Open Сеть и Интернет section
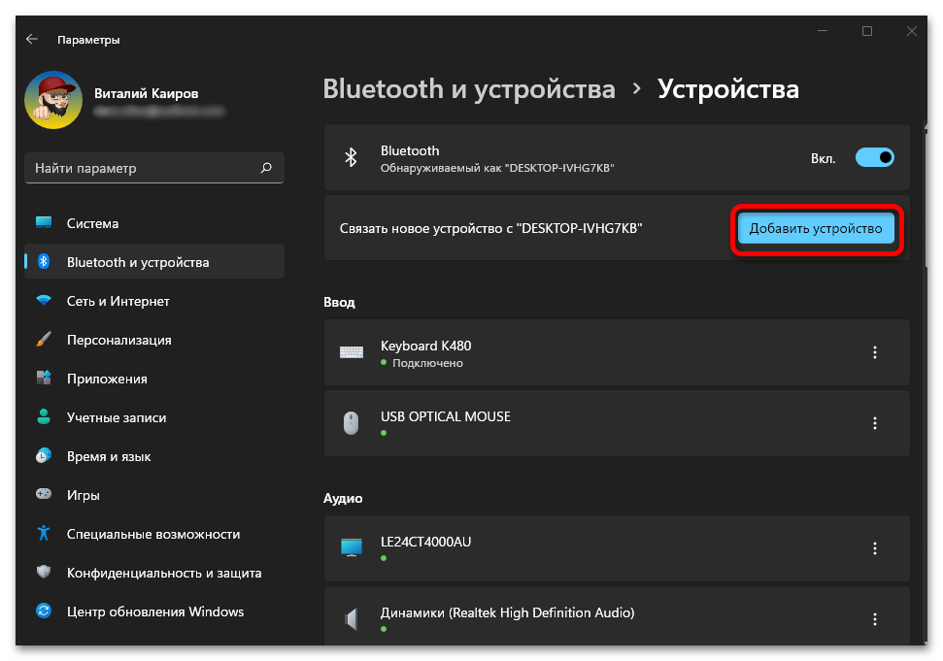Screen dimensions: 943x661 154,301
